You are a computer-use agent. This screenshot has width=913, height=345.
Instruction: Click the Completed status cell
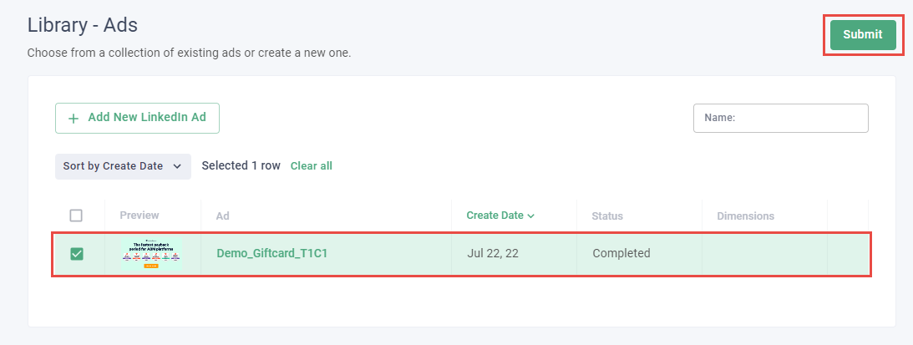(621, 253)
